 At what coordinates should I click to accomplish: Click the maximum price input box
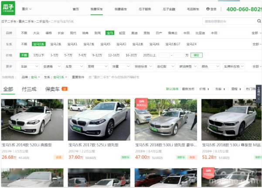point(179,55)
